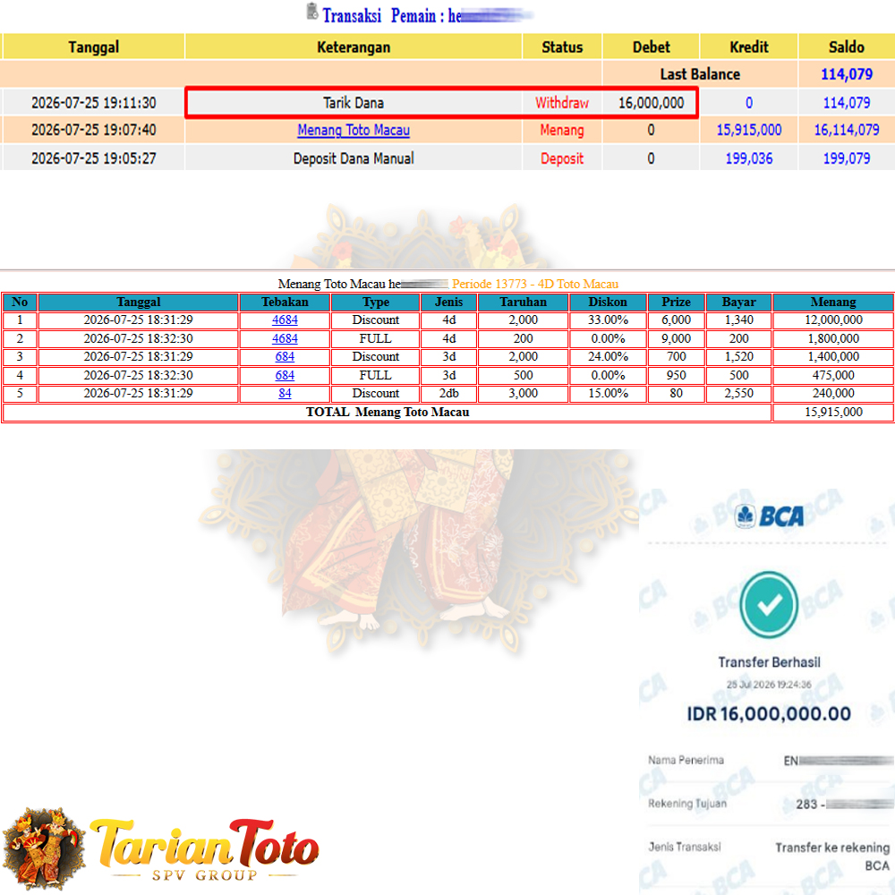Select the Keterangan column header
Image resolution: width=895 pixels, height=895 pixels.
(x=354, y=47)
